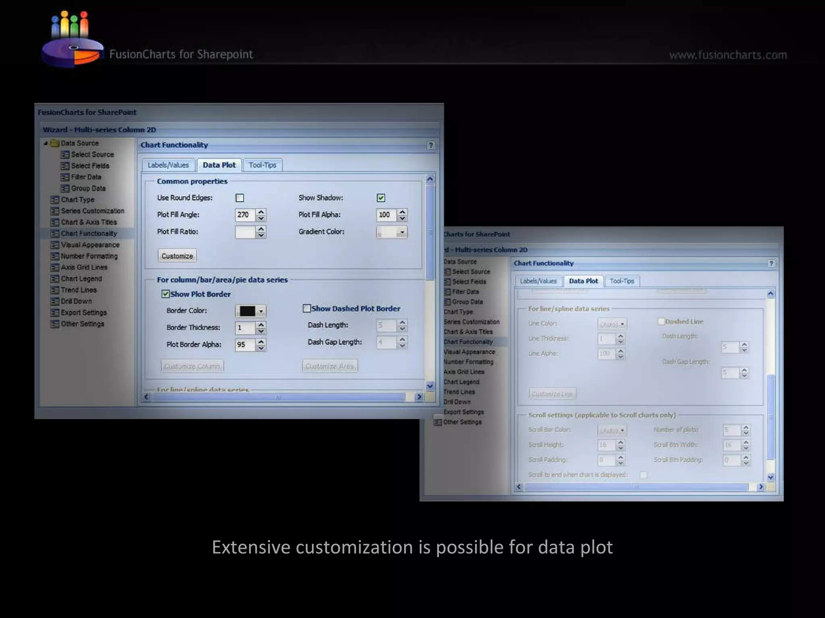Uncheck the Show Plot Border checkbox

[x=166, y=294]
